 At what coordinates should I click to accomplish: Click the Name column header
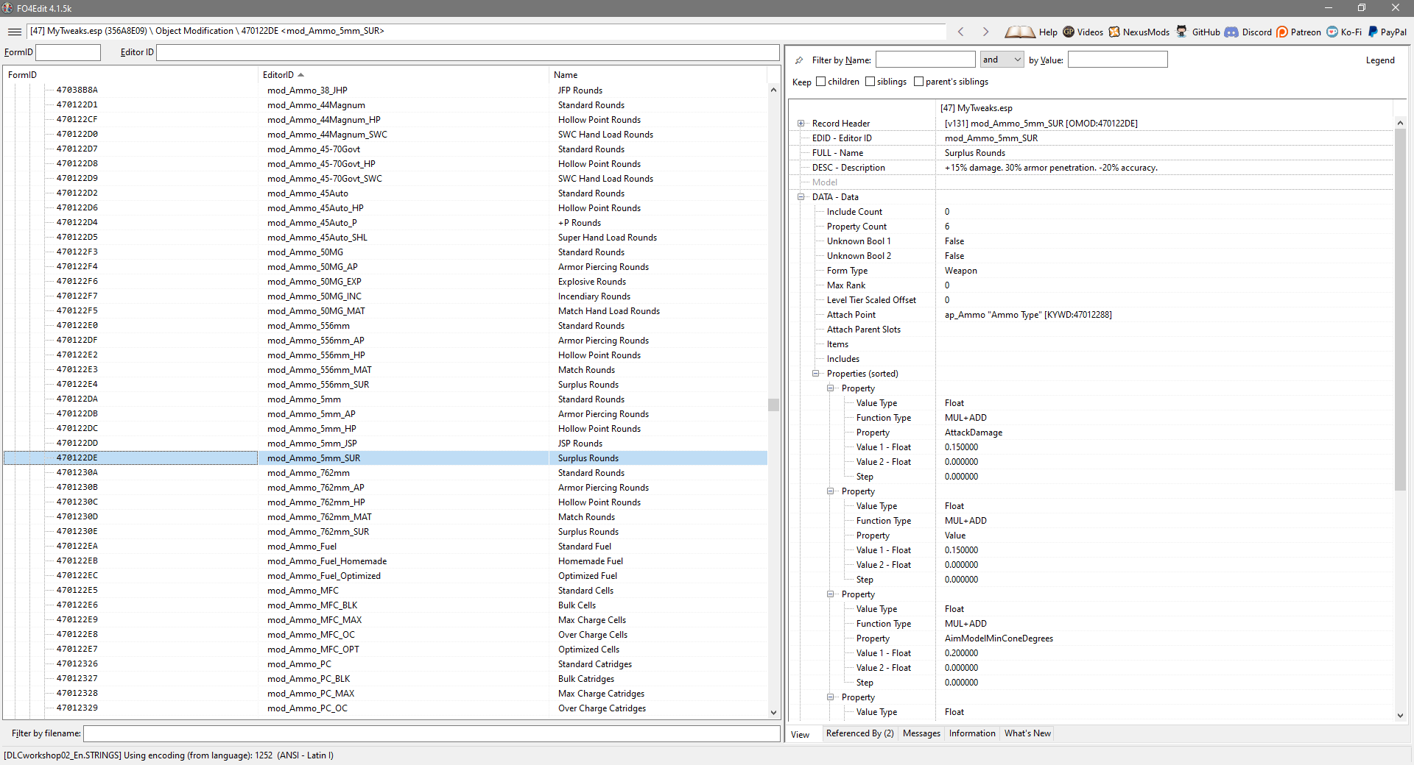point(658,75)
